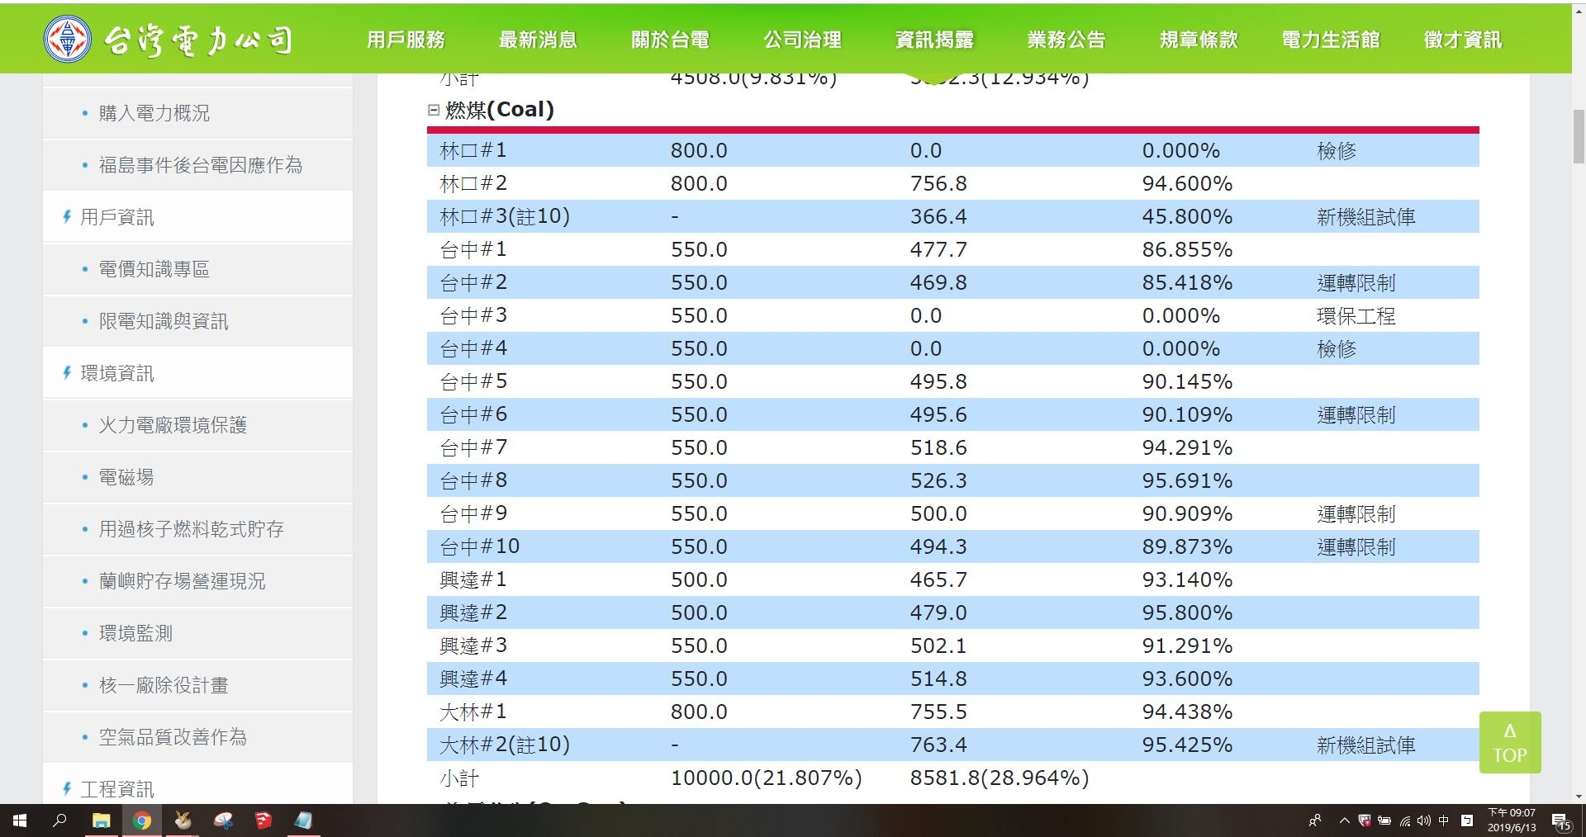The height and width of the screenshot is (837, 1586).
Task: Open 蘭嶼貯存場營運現況 sidebar link
Action: [183, 581]
